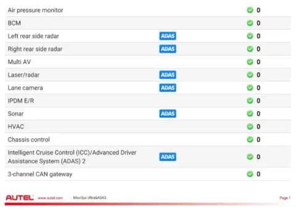Select the 3-channel CAN gateway label

[x=40, y=175]
